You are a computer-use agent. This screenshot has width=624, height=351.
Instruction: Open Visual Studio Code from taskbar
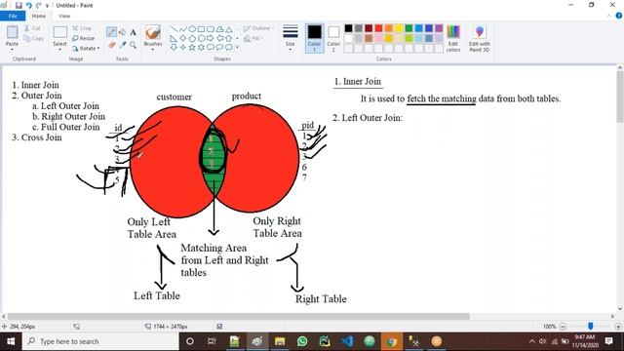point(347,341)
